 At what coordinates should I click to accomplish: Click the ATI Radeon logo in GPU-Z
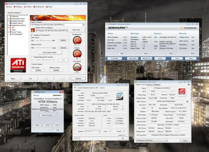182,91
